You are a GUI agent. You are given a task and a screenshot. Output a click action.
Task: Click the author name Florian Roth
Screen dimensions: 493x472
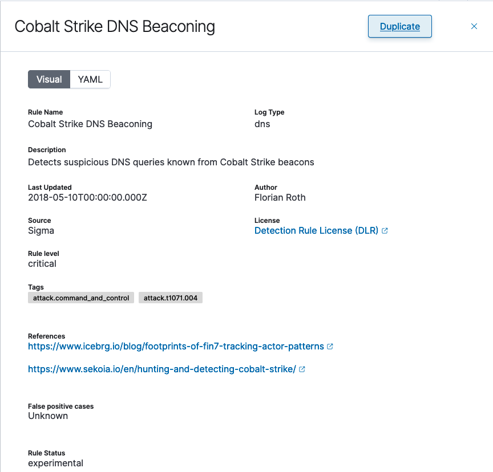click(280, 198)
